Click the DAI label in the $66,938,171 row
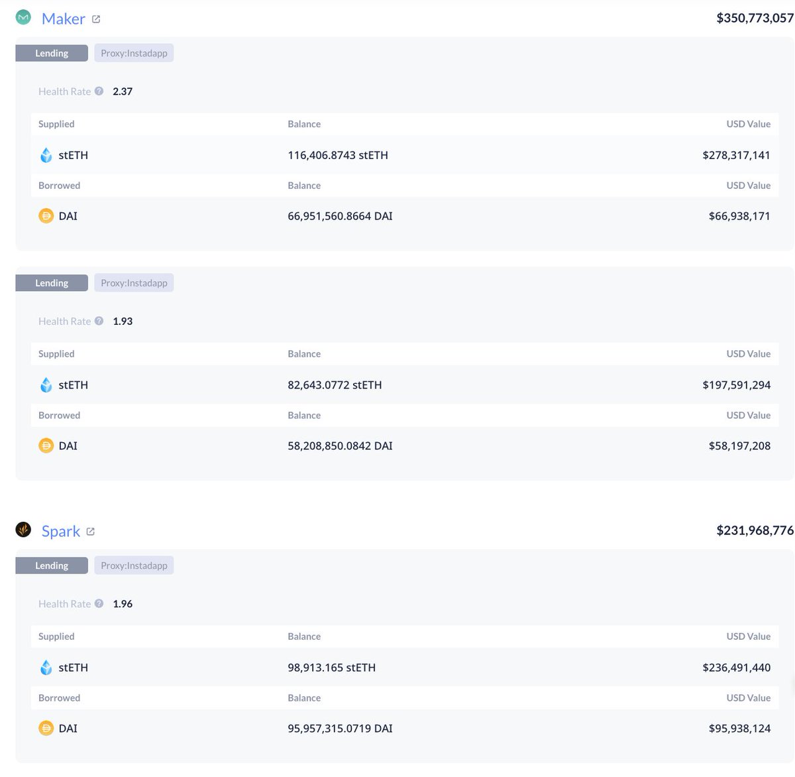795x777 pixels. point(68,216)
